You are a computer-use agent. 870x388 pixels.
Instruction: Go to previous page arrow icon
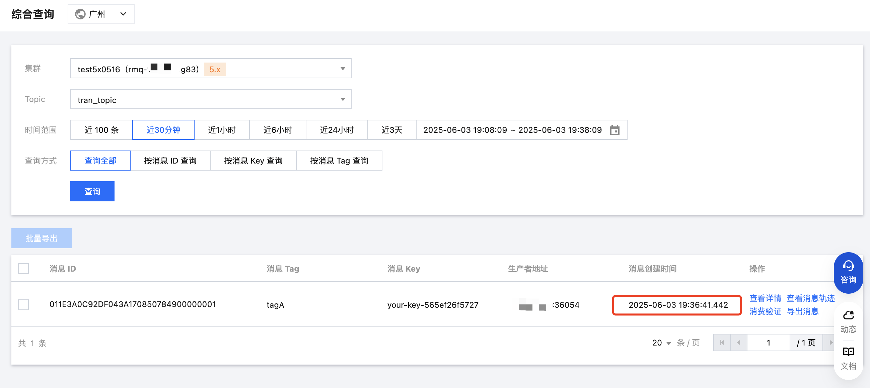point(739,343)
